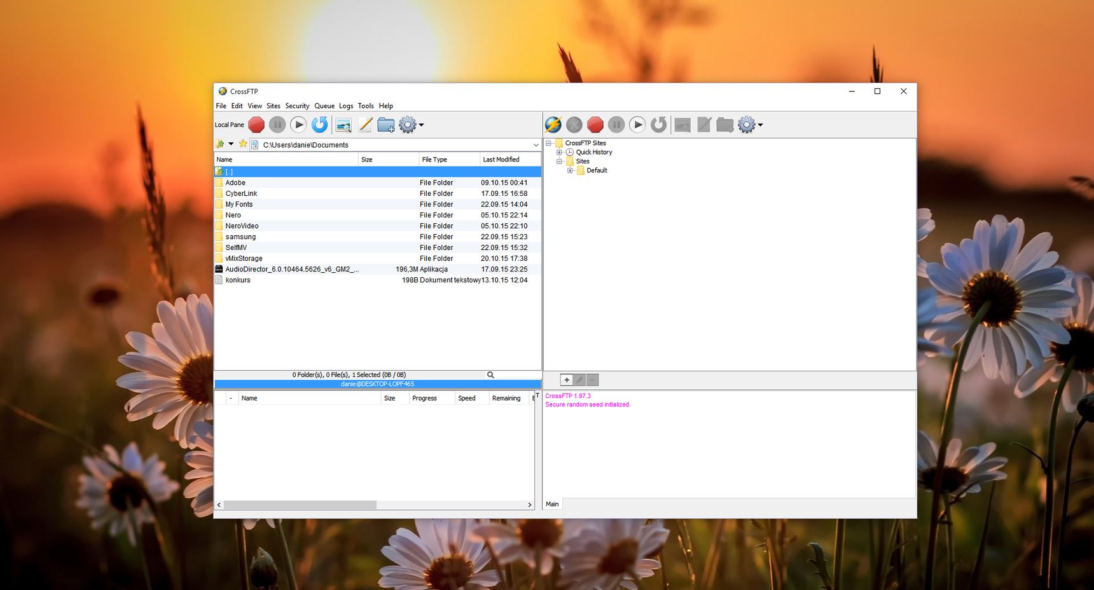Open the Sites menu

tap(273, 106)
